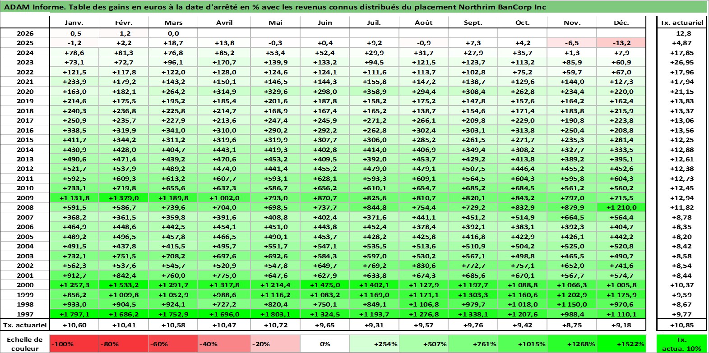Select the 'Juin' column header
The width and height of the screenshot is (709, 353).
pyautogui.click(x=325, y=23)
